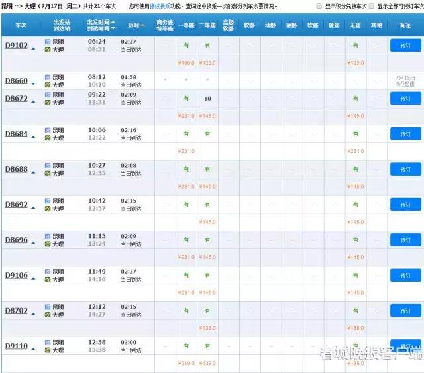Collapse price row arrow beside D8672

point(33,102)
